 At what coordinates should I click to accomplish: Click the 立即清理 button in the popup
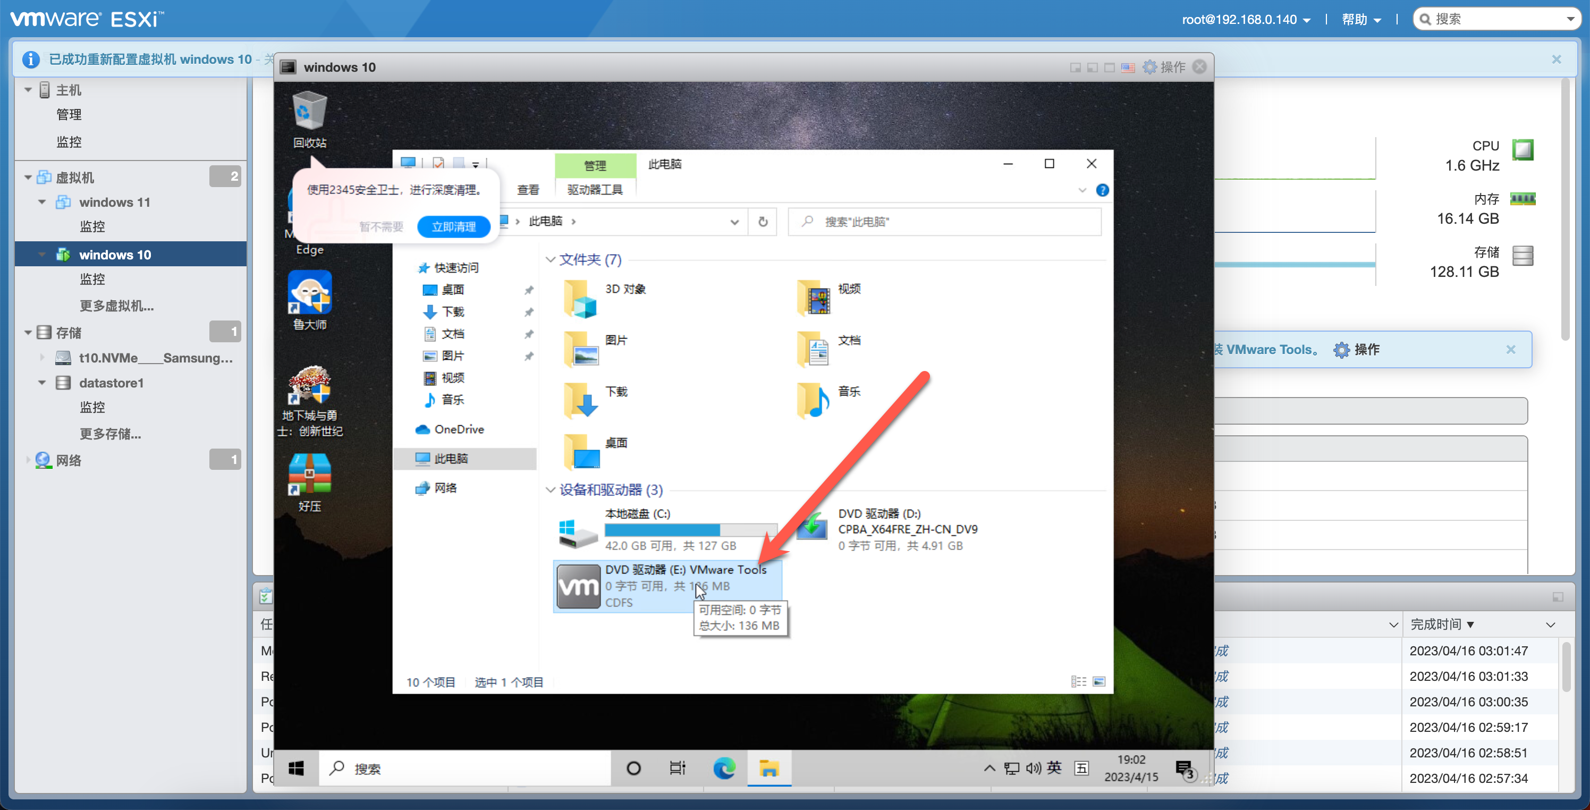click(454, 226)
